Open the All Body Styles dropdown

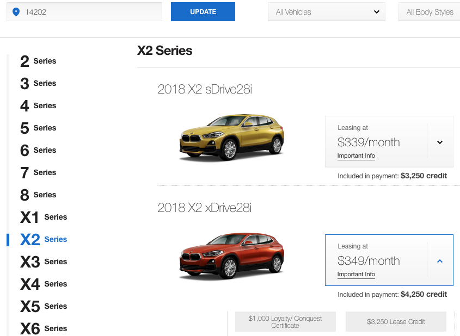[429, 12]
